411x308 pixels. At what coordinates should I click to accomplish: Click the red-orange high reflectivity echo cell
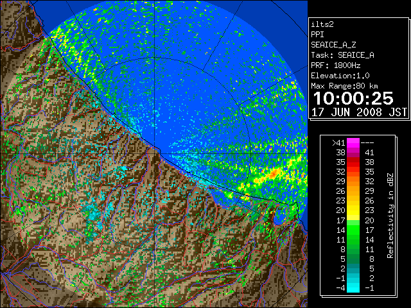273,173
